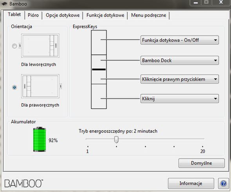Click the 'Tryb energooszczędny po: 2 minutach' label
The image size is (231, 192).
coord(118,131)
